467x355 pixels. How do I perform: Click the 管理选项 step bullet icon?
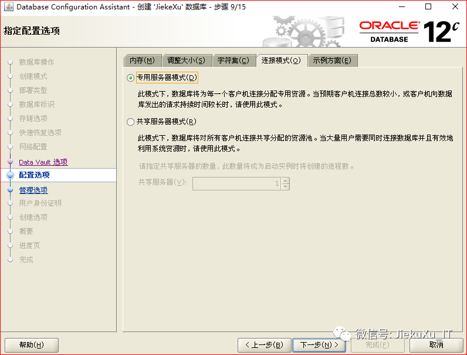pos(11,190)
